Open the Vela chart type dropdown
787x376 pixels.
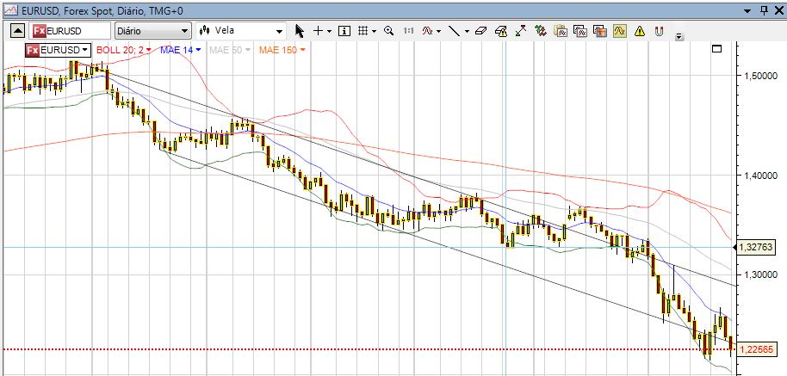[x=241, y=31]
